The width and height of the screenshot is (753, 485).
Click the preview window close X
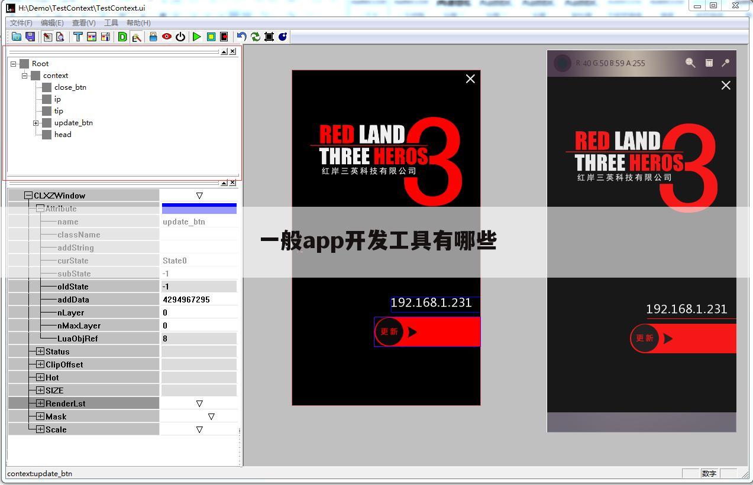[x=726, y=85]
